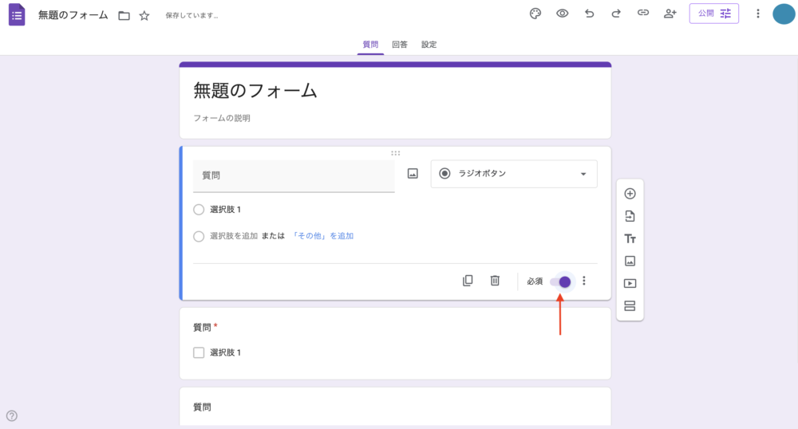798x429 pixels.
Task: Add video from side toolbar
Action: (630, 284)
